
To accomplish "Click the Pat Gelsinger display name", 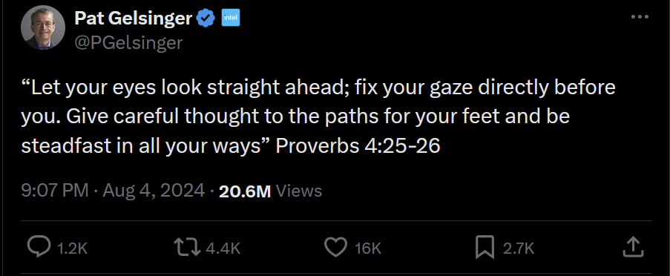I will (133, 18).
